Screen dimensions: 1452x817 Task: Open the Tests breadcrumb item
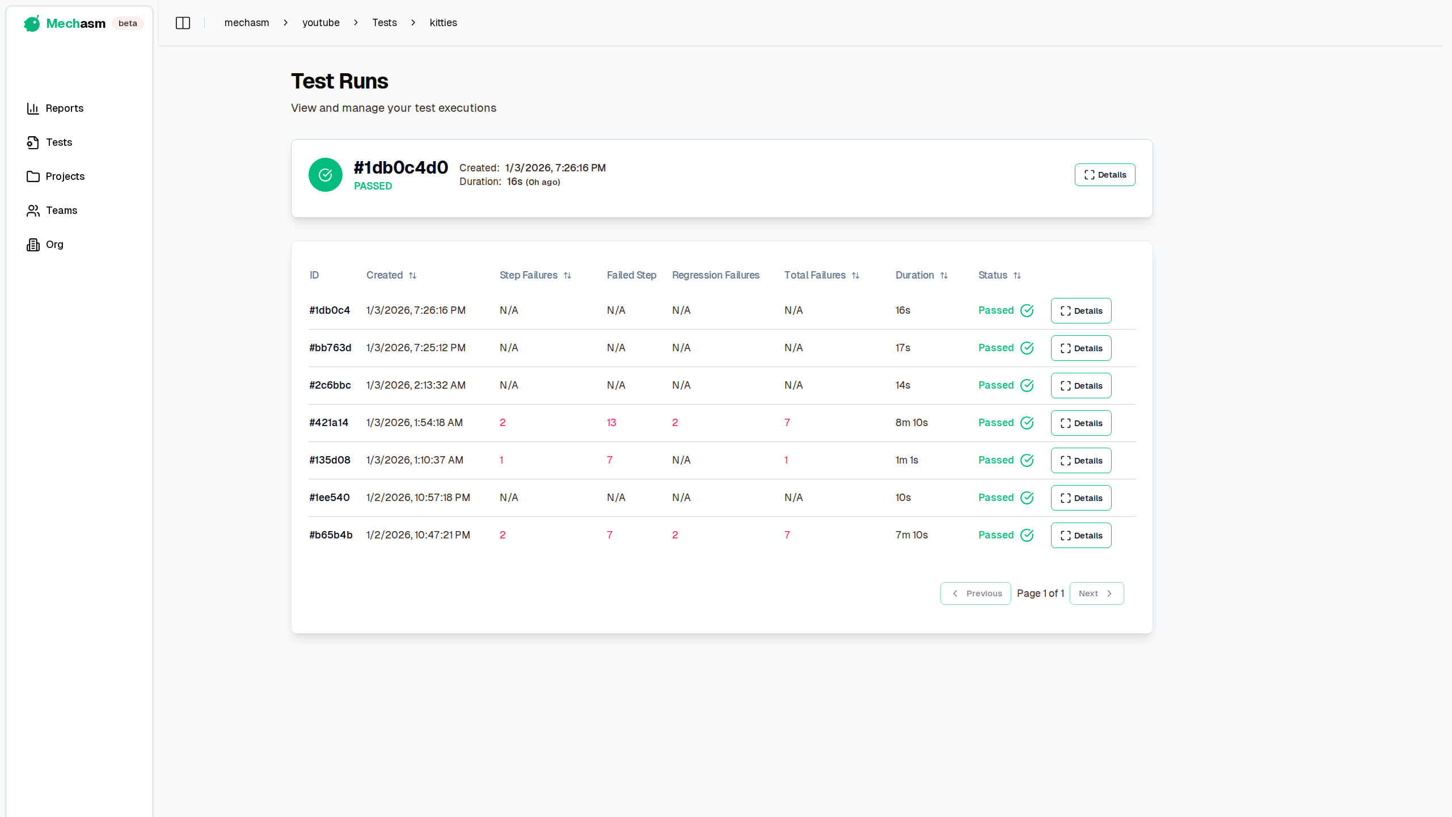384,23
